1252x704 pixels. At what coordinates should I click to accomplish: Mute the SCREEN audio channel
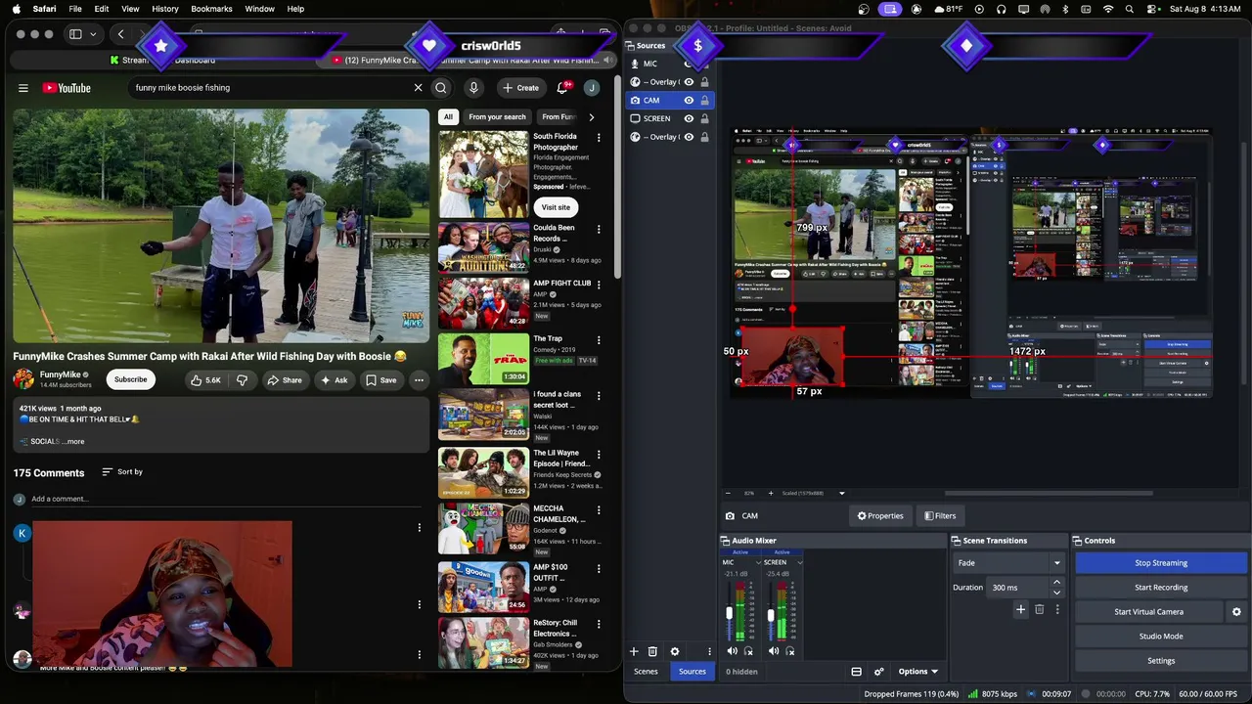pos(774,651)
